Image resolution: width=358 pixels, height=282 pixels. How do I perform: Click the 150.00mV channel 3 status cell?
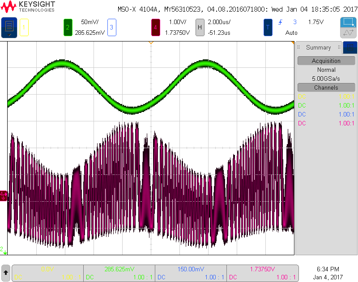pyautogui.click(x=191, y=273)
